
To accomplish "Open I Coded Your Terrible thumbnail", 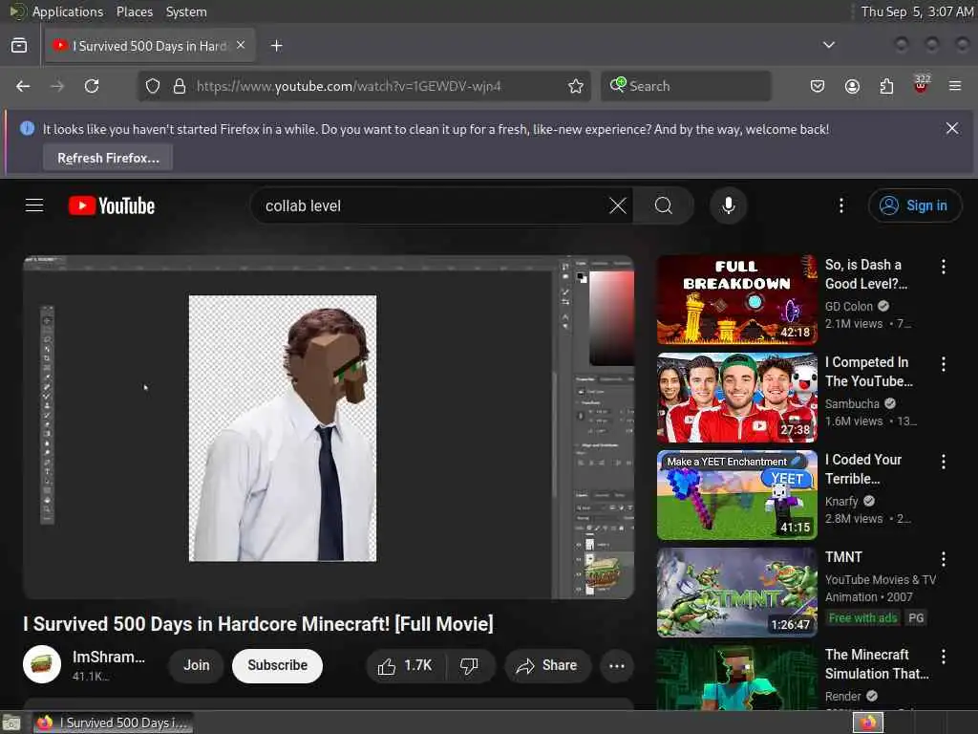I will [736, 495].
